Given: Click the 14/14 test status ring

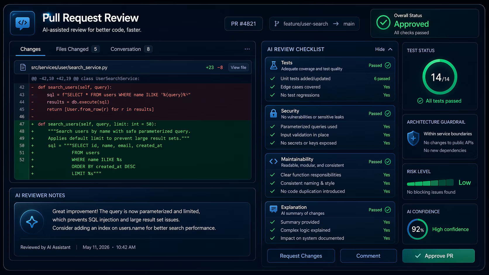Looking at the screenshot, I should tap(440, 77).
